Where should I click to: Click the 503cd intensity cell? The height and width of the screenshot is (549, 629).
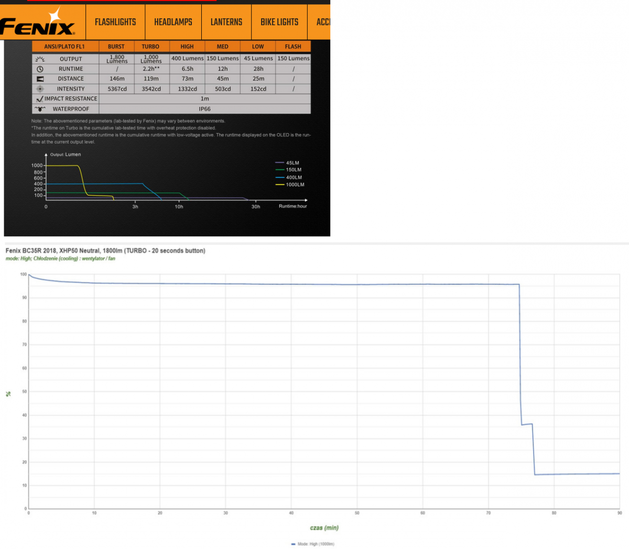[223, 89]
